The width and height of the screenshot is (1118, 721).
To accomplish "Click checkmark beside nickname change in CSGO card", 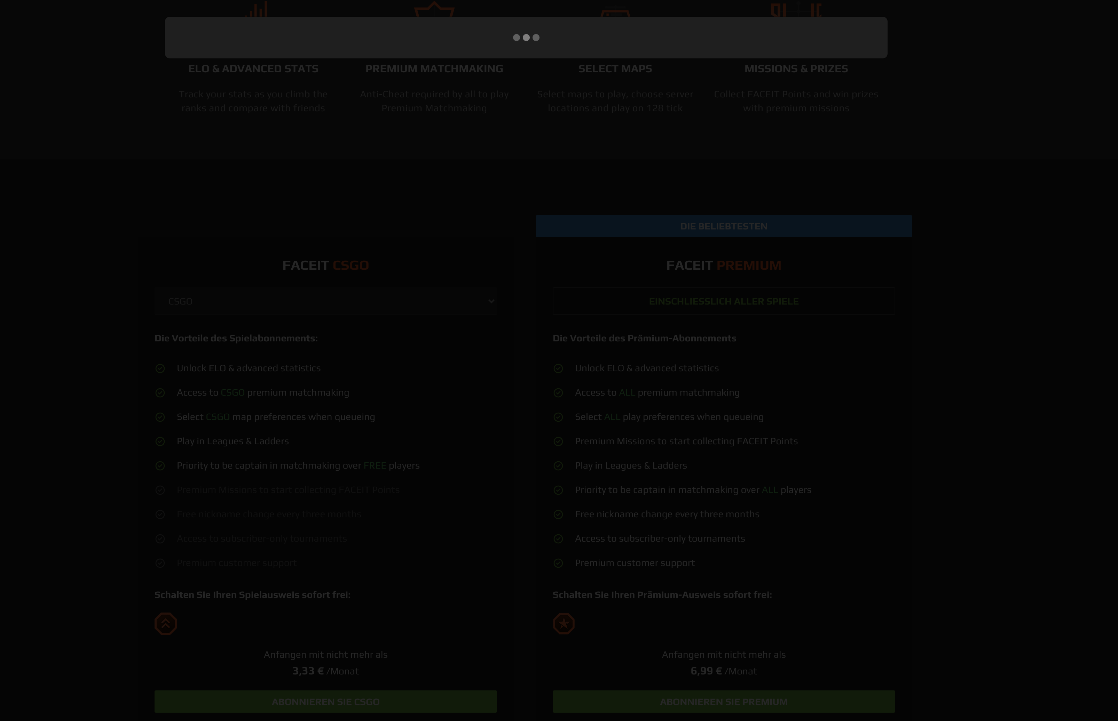I will [x=160, y=515].
